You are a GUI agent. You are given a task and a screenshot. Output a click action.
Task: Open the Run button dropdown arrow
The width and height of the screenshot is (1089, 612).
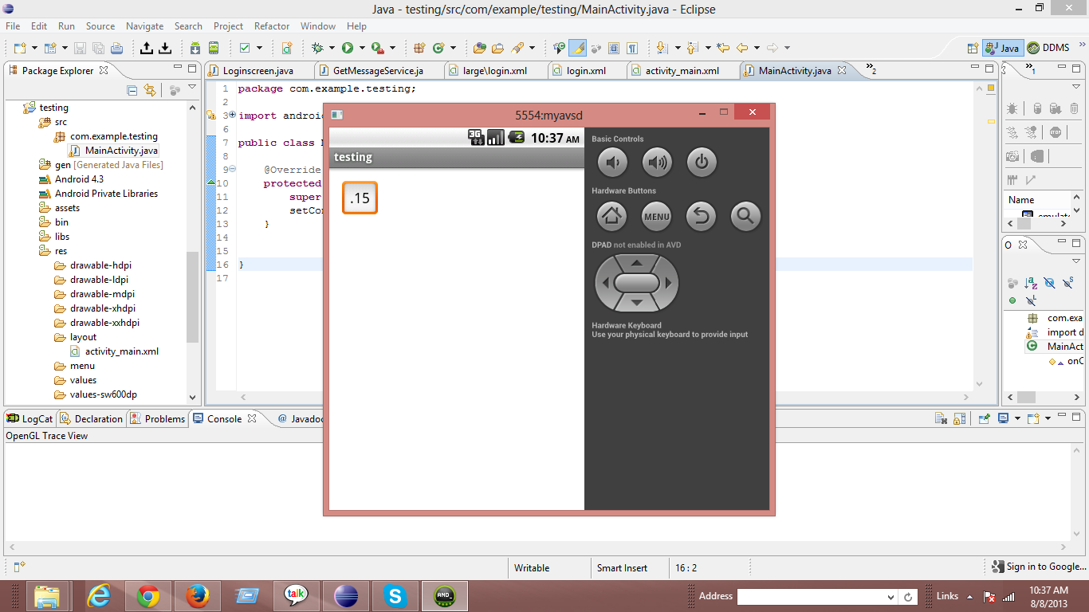362,48
